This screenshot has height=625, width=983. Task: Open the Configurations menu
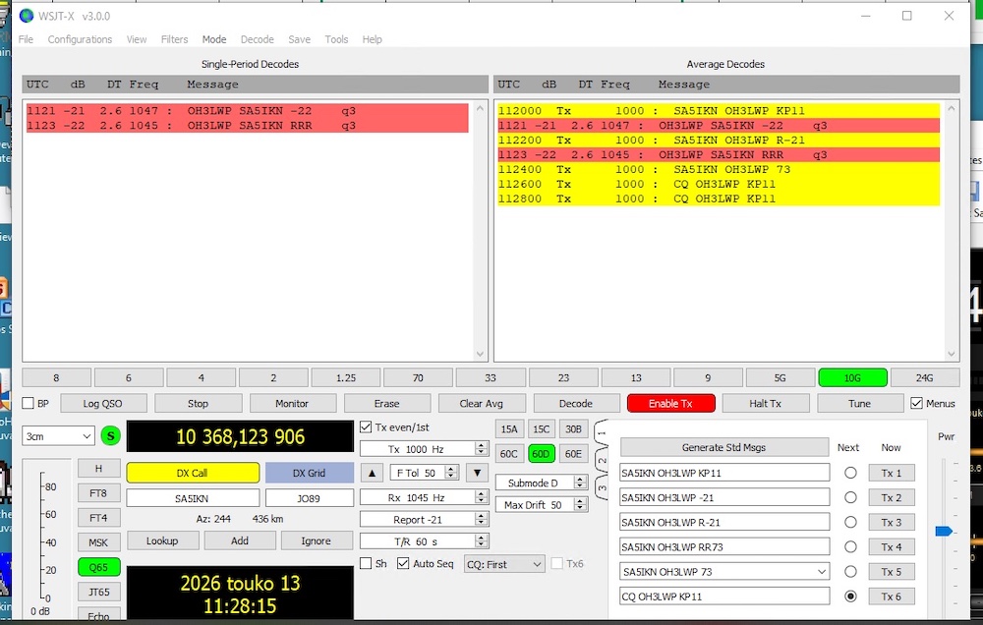pyautogui.click(x=80, y=39)
